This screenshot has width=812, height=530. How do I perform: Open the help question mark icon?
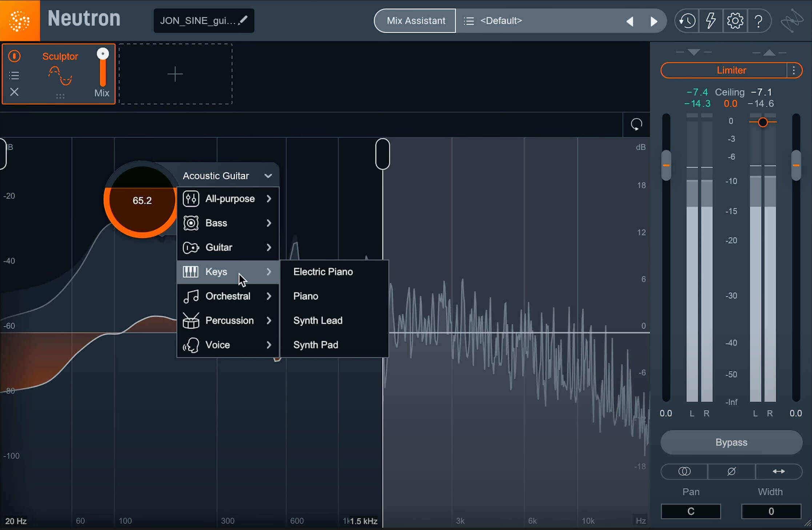click(x=759, y=21)
